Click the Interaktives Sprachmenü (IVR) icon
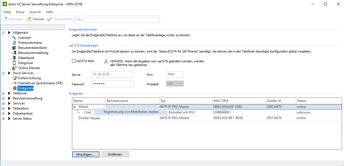 click(x=14, y=83)
